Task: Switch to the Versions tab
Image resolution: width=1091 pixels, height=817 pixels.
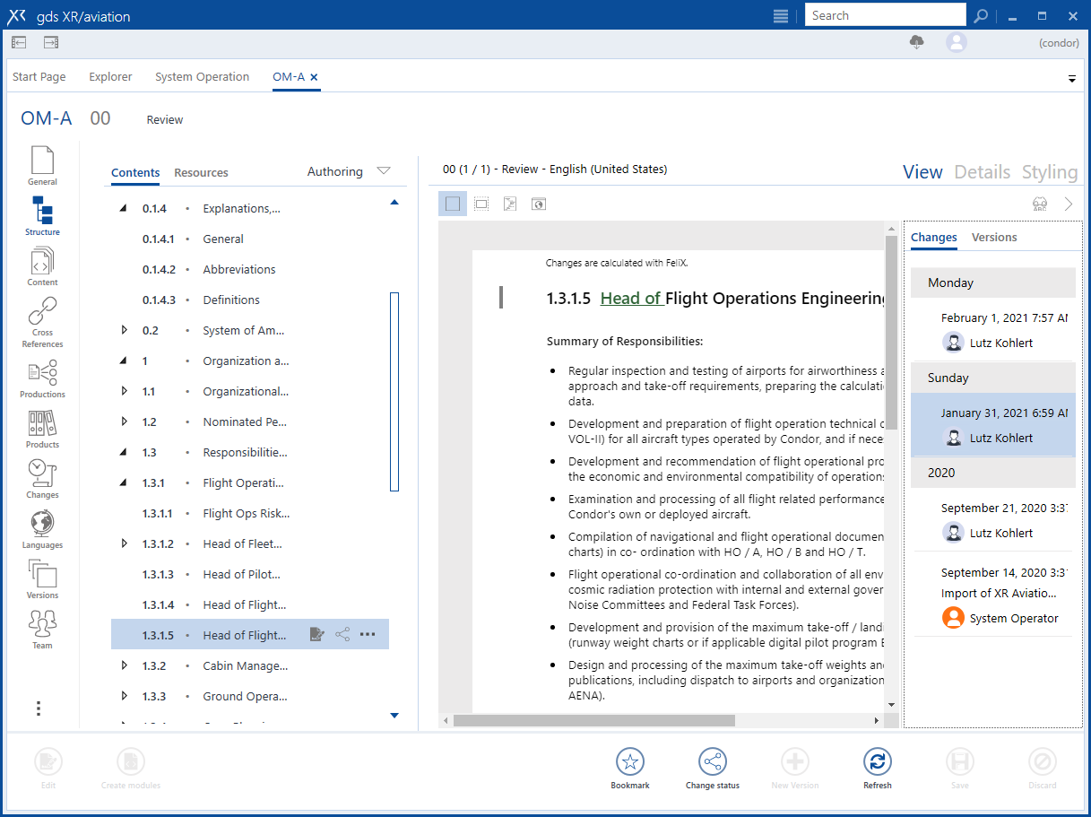Action: coord(994,238)
